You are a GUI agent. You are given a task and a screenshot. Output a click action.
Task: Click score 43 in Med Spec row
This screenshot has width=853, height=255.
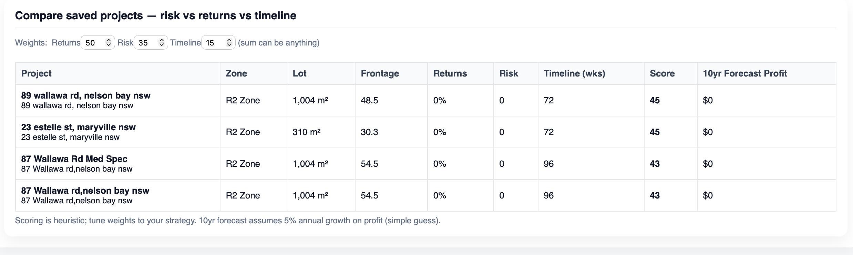(x=655, y=164)
